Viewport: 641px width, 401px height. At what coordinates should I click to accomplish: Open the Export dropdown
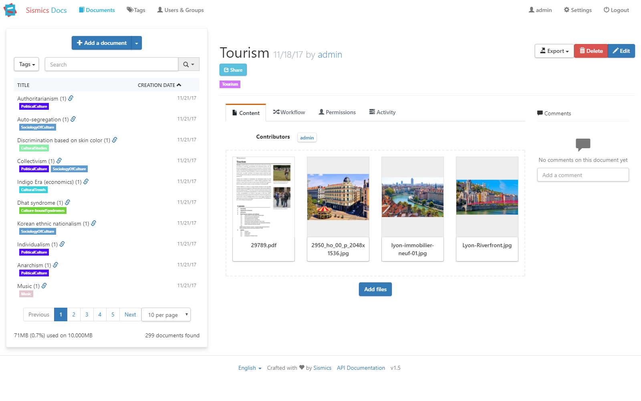554,51
